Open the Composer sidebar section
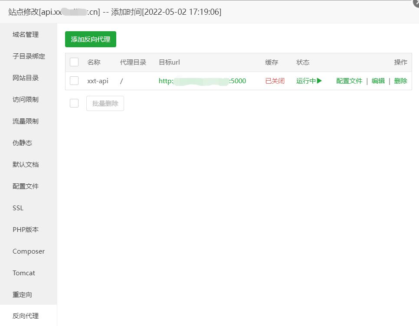 [28, 251]
